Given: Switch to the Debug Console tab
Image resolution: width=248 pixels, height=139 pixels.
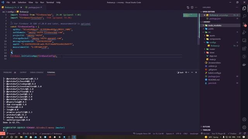Looking at the screenshot, I should pos(36,73).
